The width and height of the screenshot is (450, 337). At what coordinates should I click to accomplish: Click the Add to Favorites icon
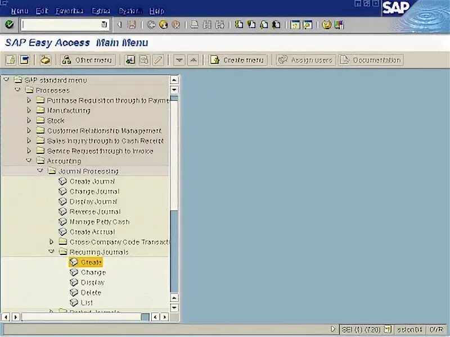(x=130, y=60)
